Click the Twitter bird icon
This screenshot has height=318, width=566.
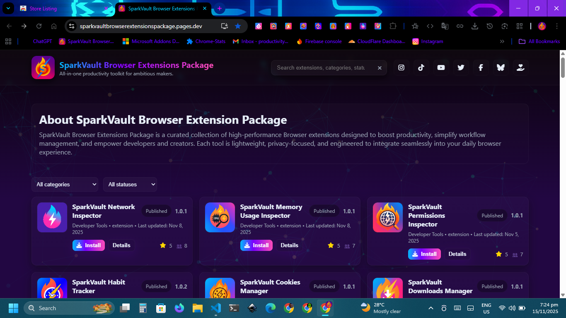click(461, 67)
